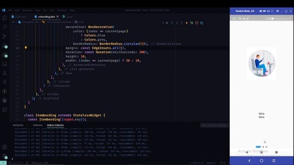Click the Colors.blue text in the editor
The width and height of the screenshot is (294, 165).
point(95,35)
